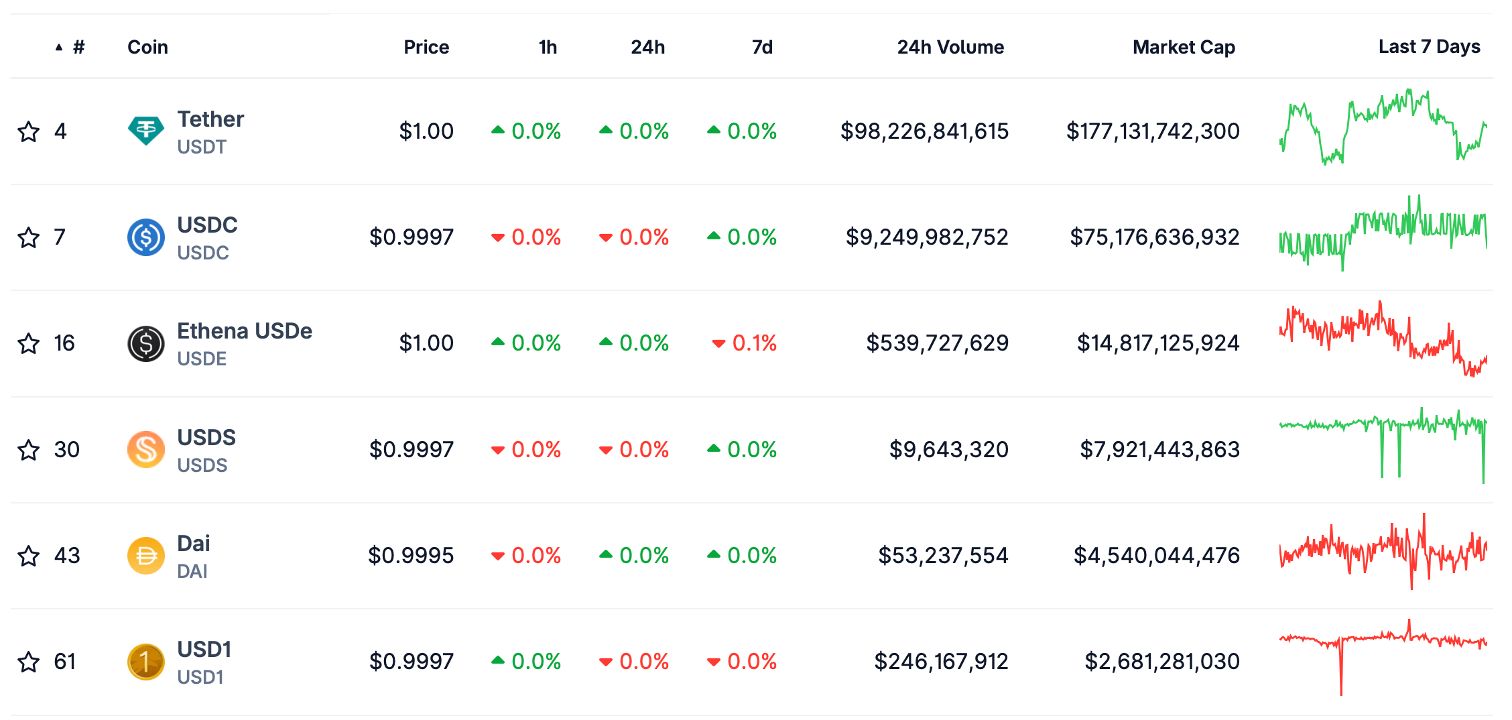This screenshot has height=720, width=1512.
Task: Toggle the favorite star for USDC
Action: coord(29,237)
